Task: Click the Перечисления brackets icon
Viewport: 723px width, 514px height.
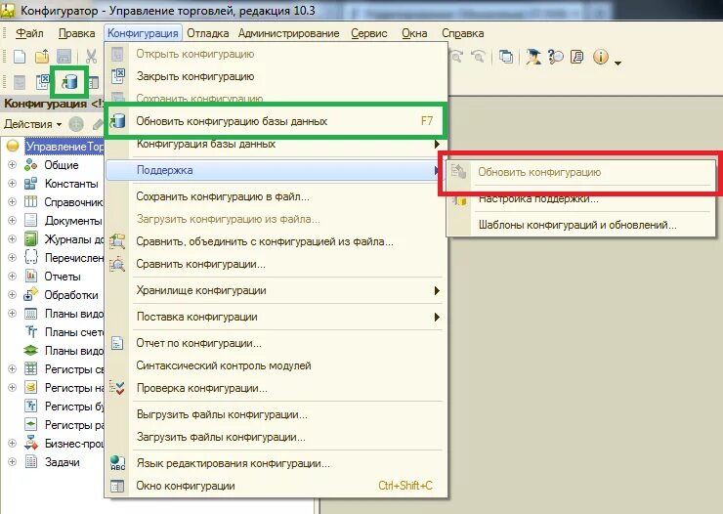Action: (x=31, y=257)
